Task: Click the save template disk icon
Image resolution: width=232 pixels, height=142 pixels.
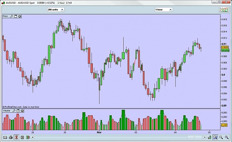Action: (x=22, y=138)
